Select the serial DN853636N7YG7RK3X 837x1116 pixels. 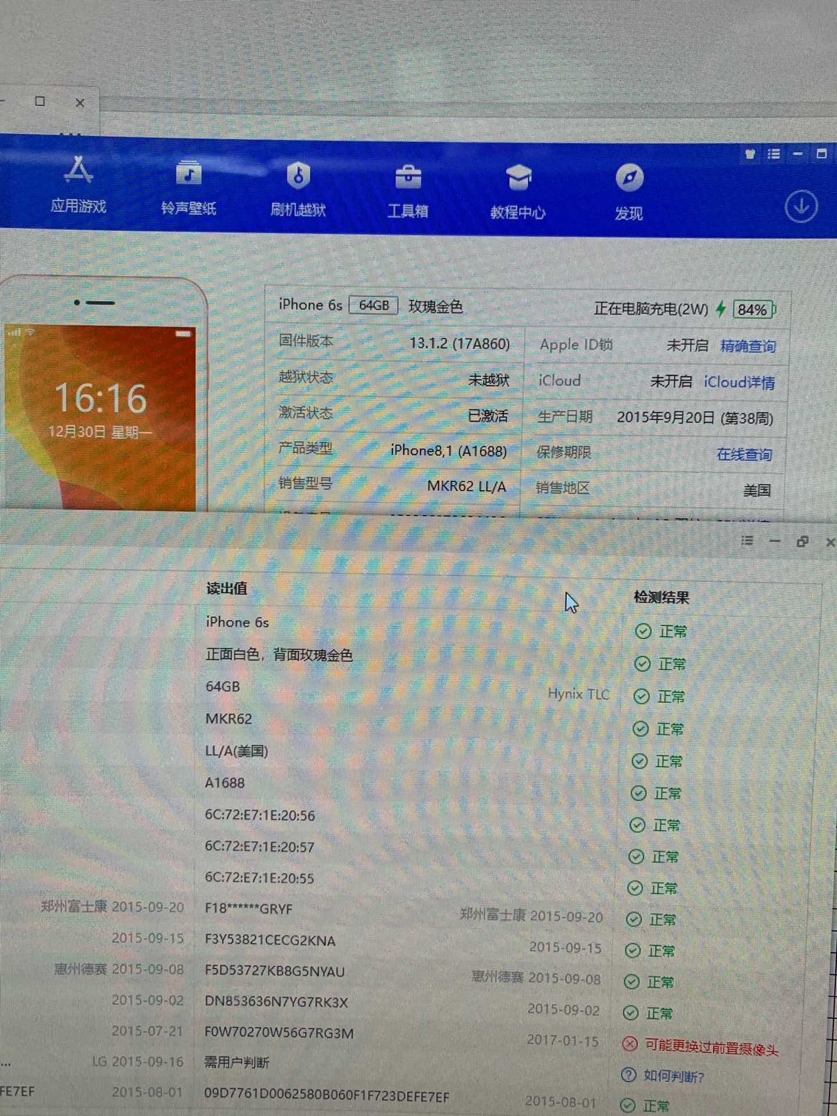click(x=276, y=1002)
